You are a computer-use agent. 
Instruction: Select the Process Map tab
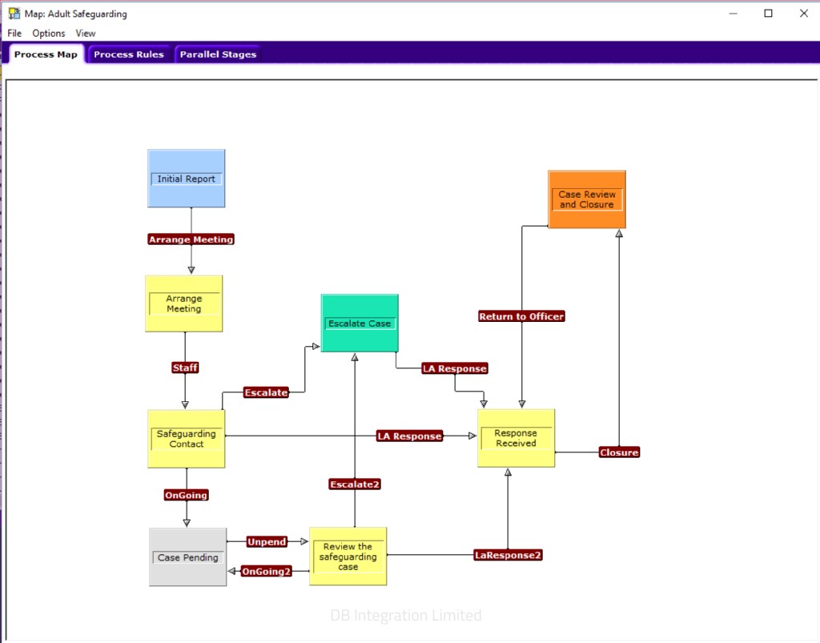point(46,54)
